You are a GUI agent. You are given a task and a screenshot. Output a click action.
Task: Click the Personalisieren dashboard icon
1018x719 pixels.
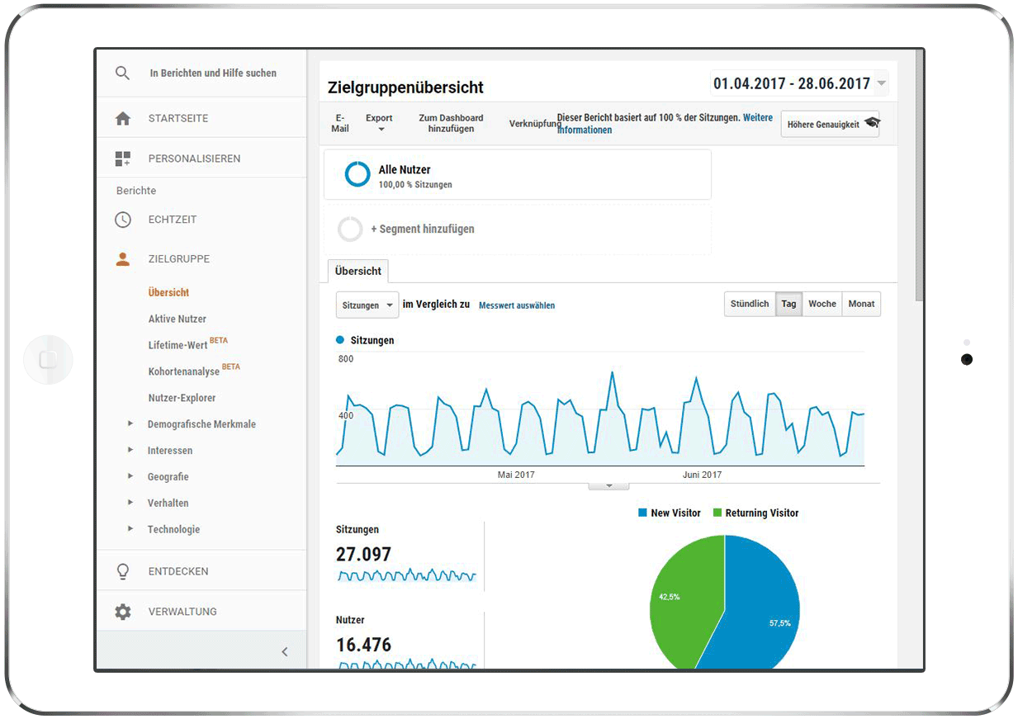pyautogui.click(x=123, y=158)
